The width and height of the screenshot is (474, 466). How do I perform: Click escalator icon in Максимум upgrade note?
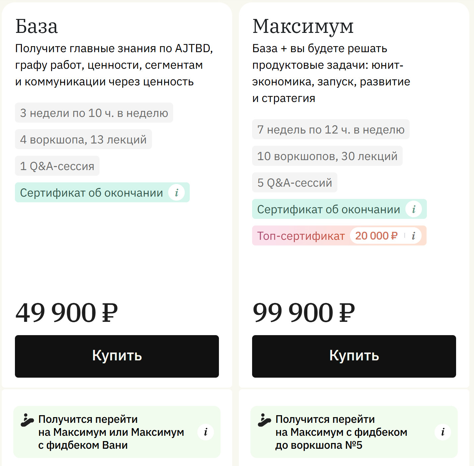[x=264, y=420]
